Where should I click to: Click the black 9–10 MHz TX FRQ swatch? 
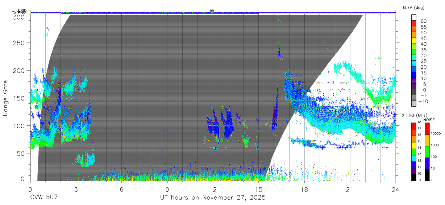[413, 177]
